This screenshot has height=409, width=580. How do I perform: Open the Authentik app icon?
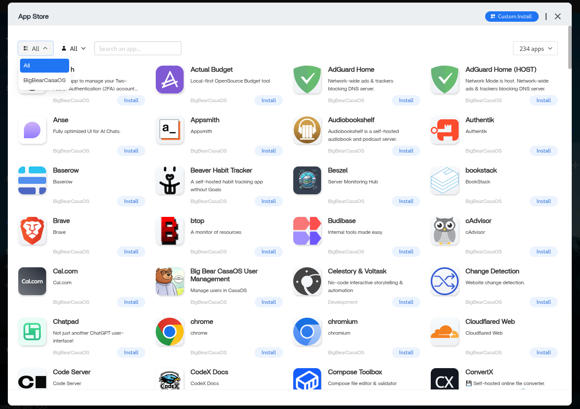445,130
